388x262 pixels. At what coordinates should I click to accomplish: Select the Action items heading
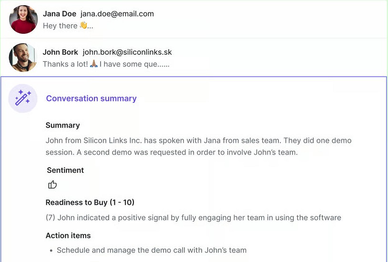[68, 235]
